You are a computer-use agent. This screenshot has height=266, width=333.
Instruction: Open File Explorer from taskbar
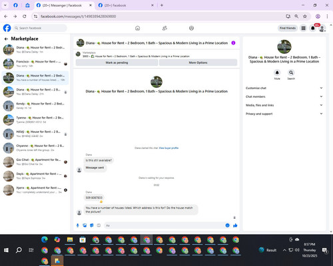(x=70, y=239)
